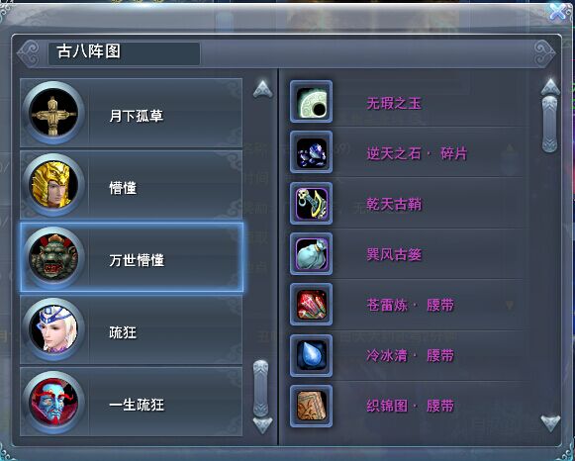
Task: Click the character list scrollbar thumb
Action: pyautogui.click(x=261, y=389)
